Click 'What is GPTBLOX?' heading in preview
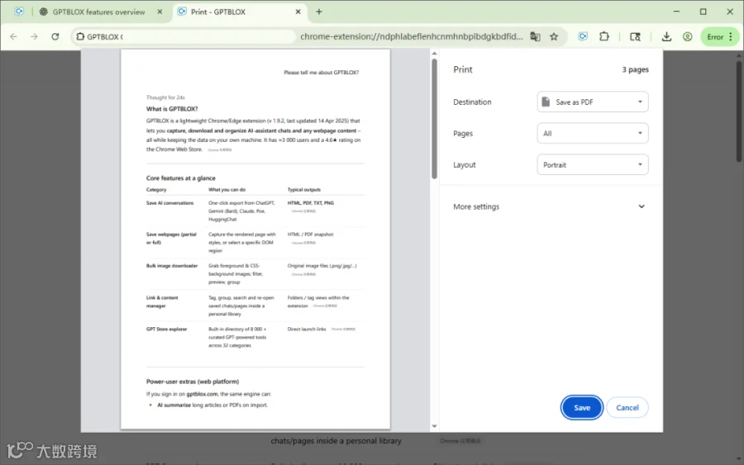Image resolution: width=744 pixels, height=465 pixels. (x=172, y=109)
